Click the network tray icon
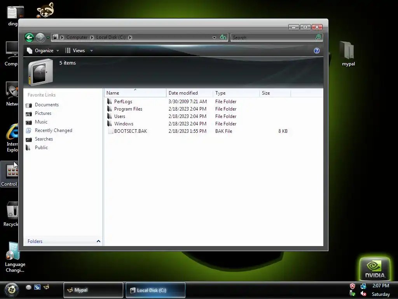The image size is (398, 299). pyautogui.click(x=363, y=286)
